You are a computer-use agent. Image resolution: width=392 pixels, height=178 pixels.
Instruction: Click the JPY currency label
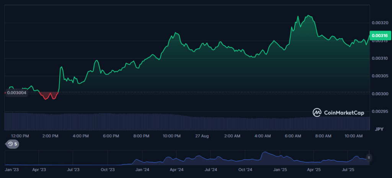pos(379,129)
